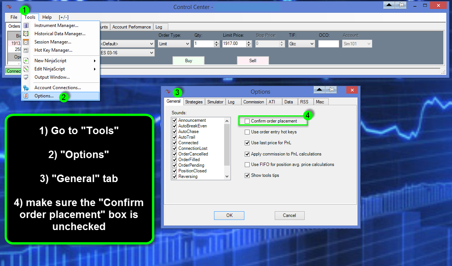Click the green Buy button
The image size is (452, 266).
pyautogui.click(x=189, y=61)
